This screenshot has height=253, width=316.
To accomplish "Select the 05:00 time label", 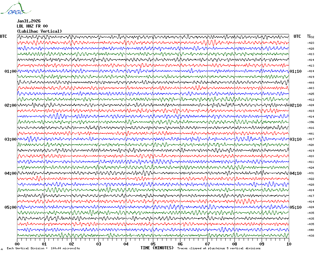I will point(11,207).
